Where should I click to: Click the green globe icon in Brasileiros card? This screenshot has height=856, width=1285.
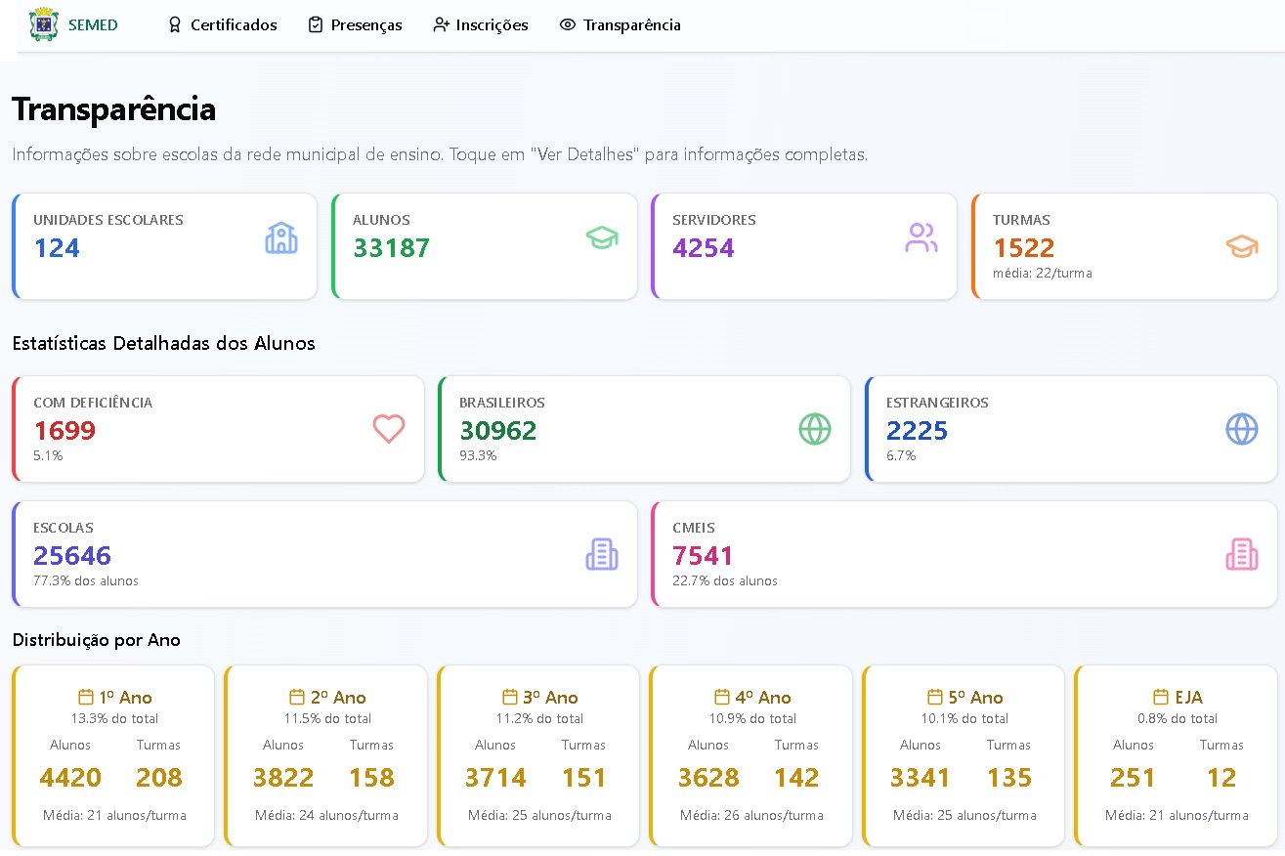tap(815, 429)
